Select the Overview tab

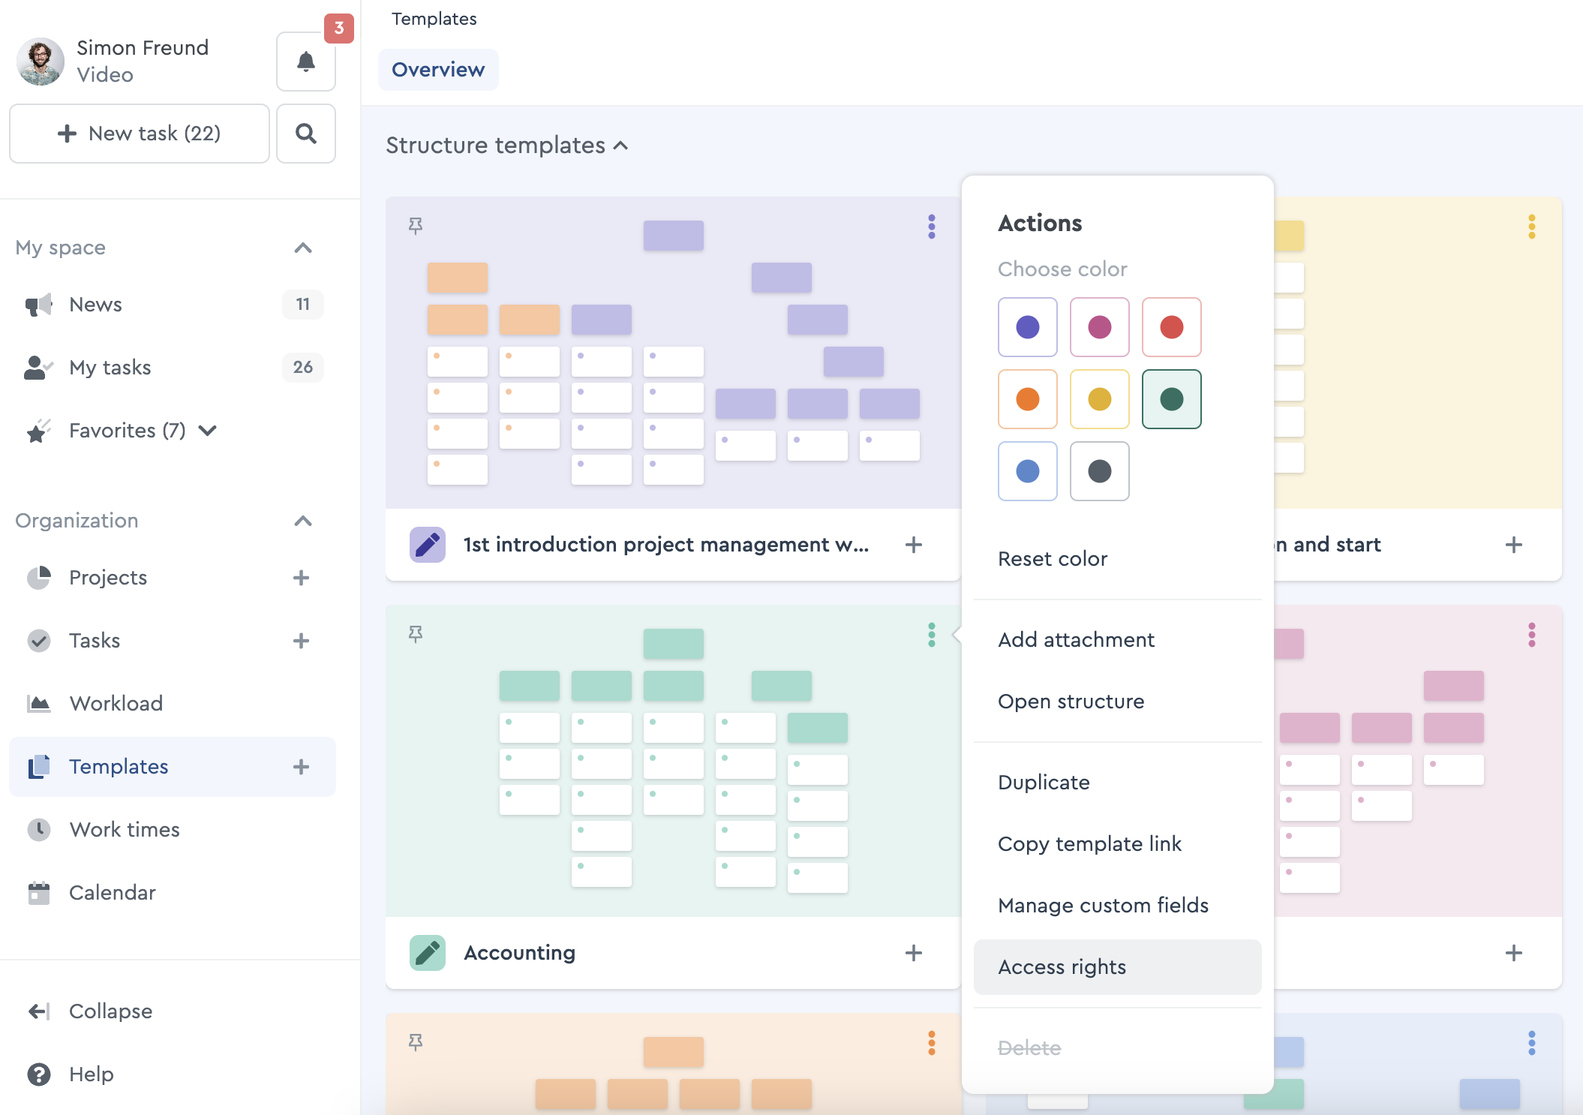[x=438, y=70]
